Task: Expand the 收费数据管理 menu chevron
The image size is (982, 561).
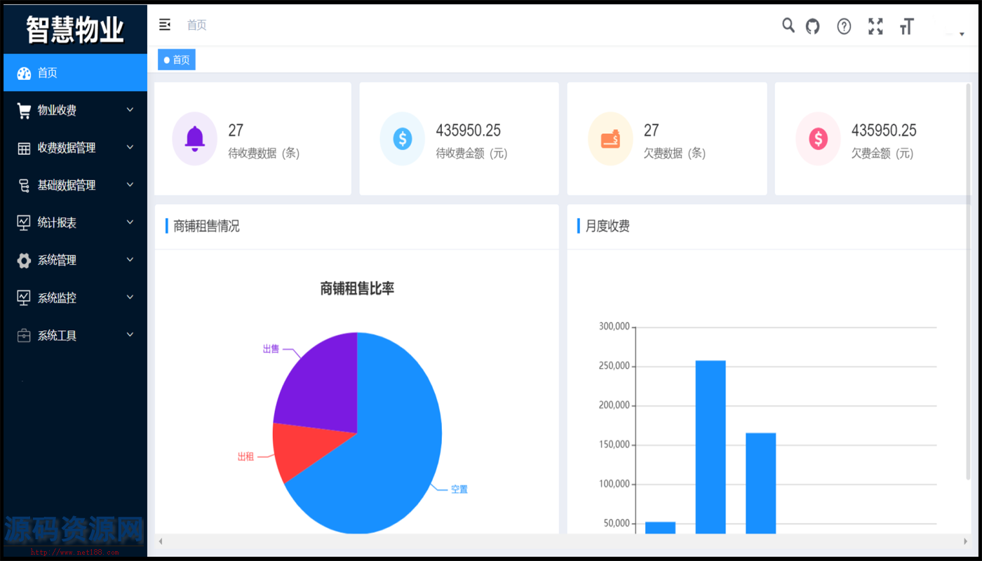Action: click(130, 147)
